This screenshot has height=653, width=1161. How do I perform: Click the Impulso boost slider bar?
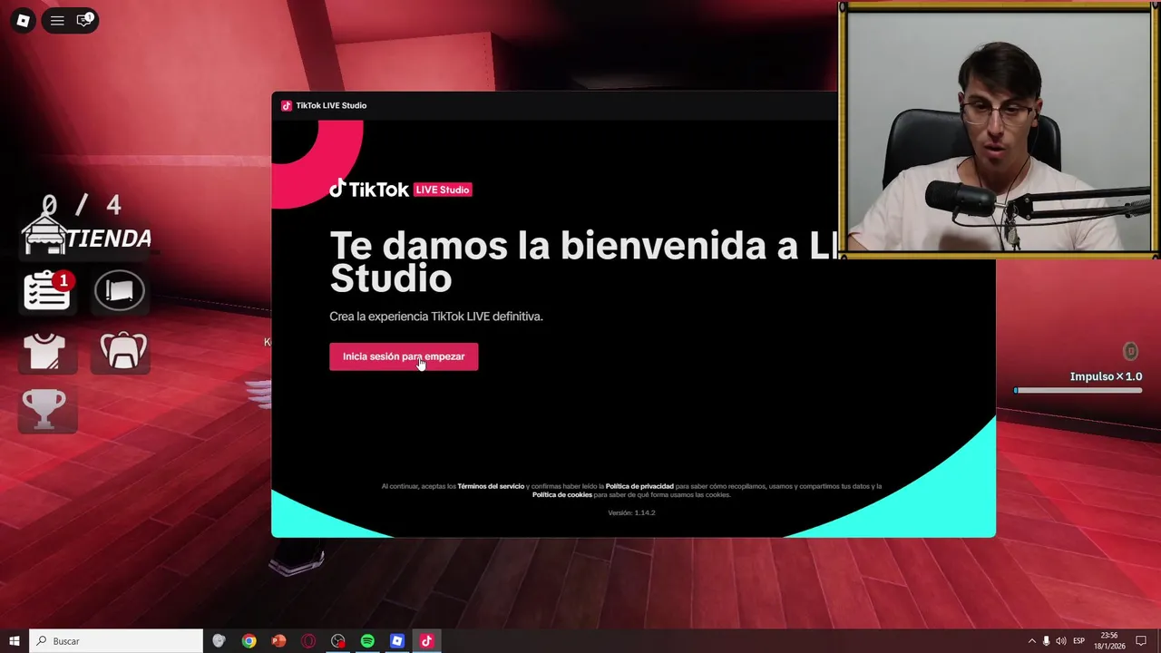pos(1078,391)
